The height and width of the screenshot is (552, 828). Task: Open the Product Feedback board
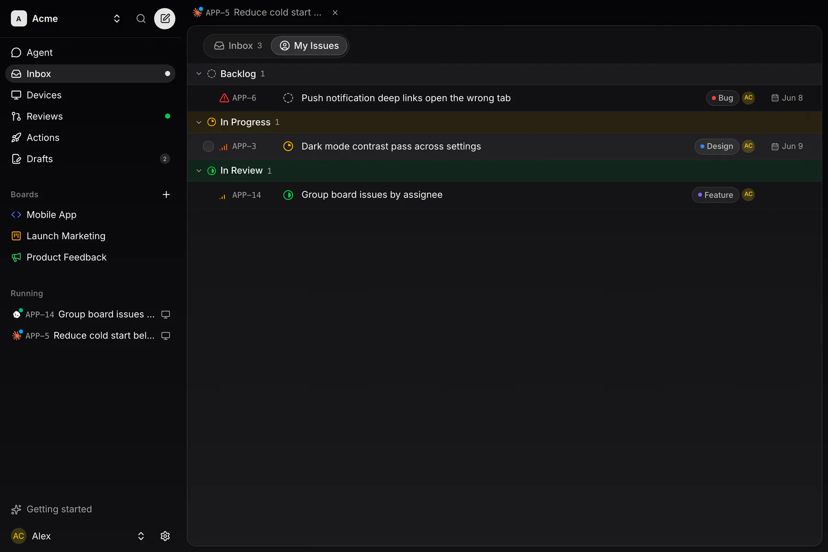click(x=90, y=257)
